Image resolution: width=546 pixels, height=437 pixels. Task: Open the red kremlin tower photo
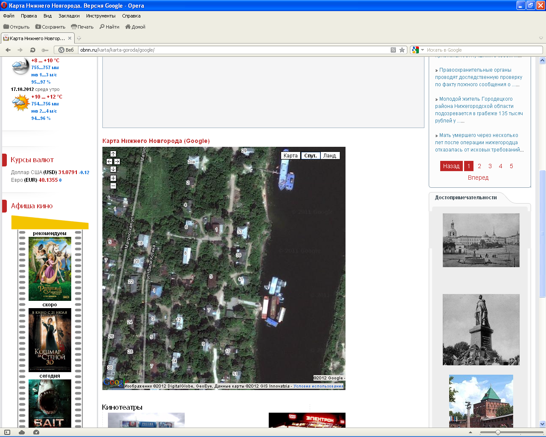pyautogui.click(x=481, y=401)
